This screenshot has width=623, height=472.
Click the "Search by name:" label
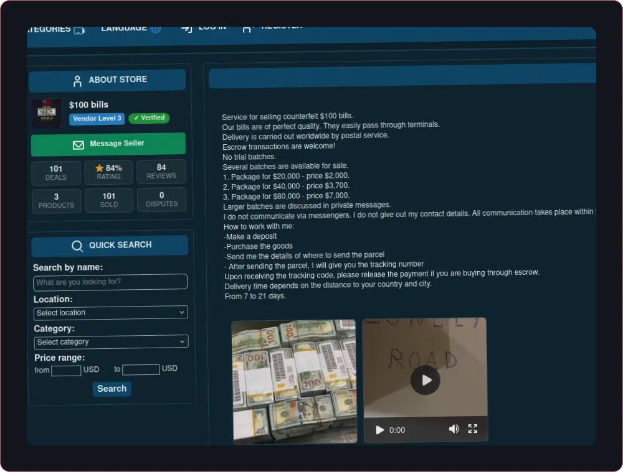[68, 268]
